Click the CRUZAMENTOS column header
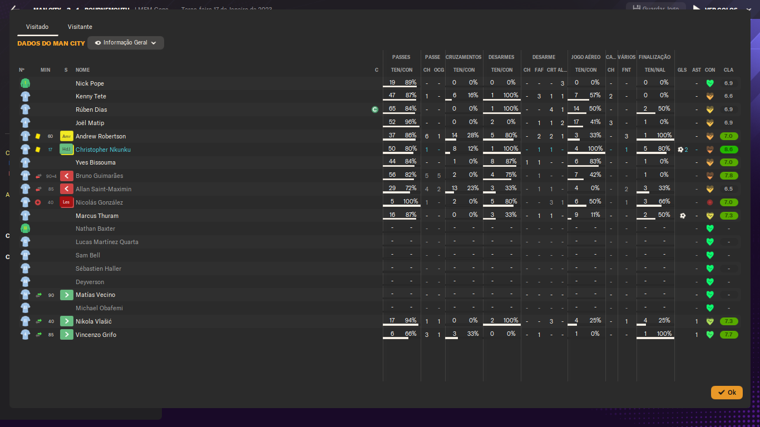760x427 pixels. point(463,57)
